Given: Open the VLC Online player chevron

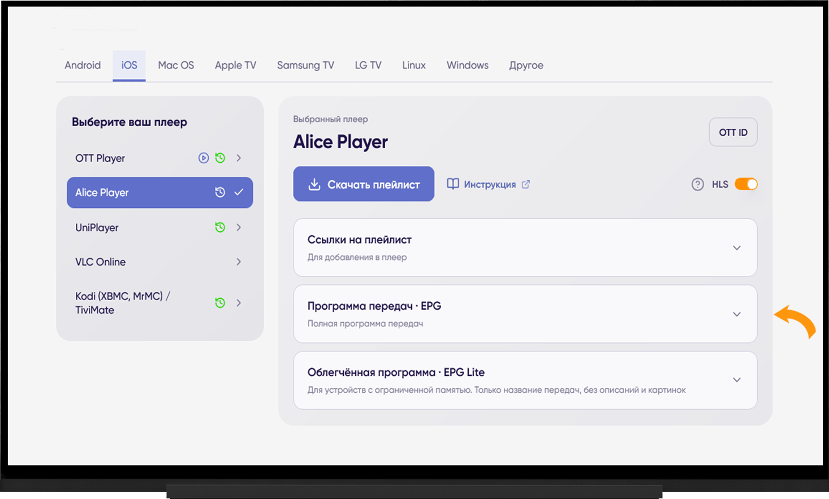Looking at the screenshot, I should (239, 262).
